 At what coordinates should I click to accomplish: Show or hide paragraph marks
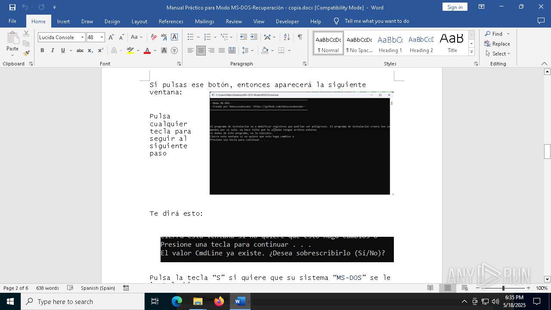(x=300, y=37)
